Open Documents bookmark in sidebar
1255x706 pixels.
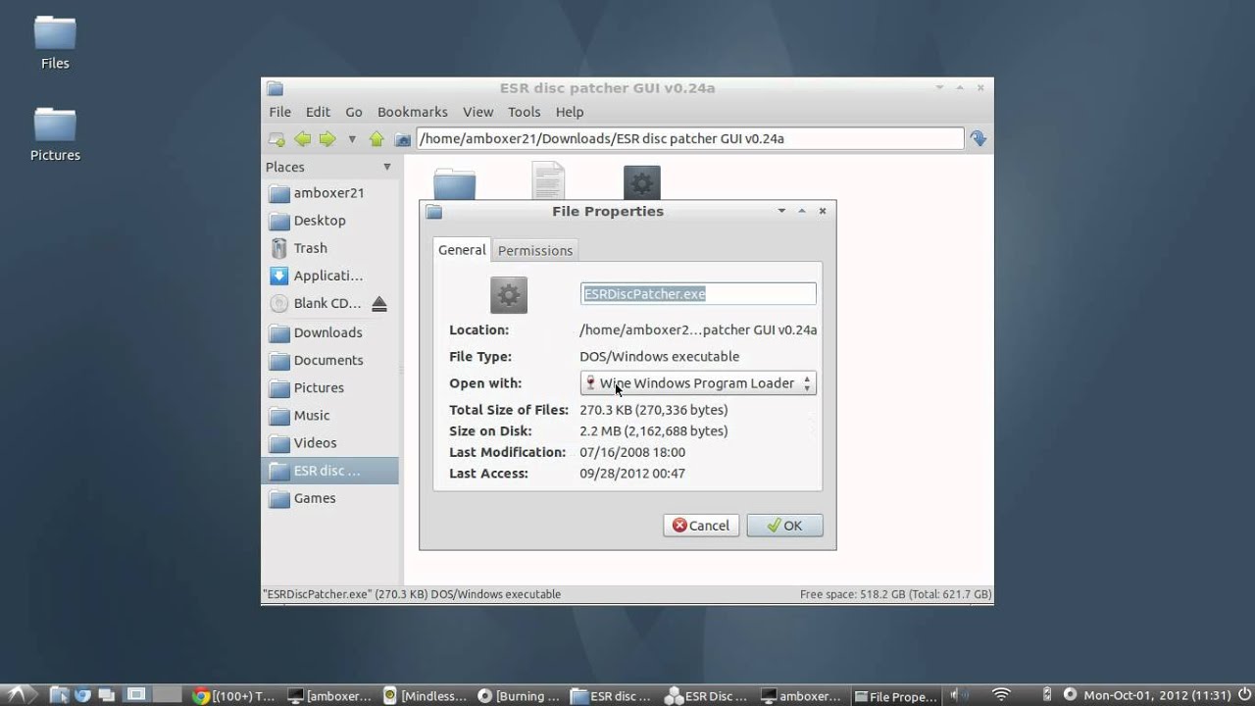330,360
